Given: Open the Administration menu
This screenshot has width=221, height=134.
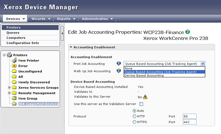Looking at the screenshot, I should (97, 19).
